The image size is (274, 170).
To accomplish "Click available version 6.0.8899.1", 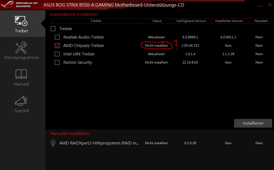I will tap(190, 37).
